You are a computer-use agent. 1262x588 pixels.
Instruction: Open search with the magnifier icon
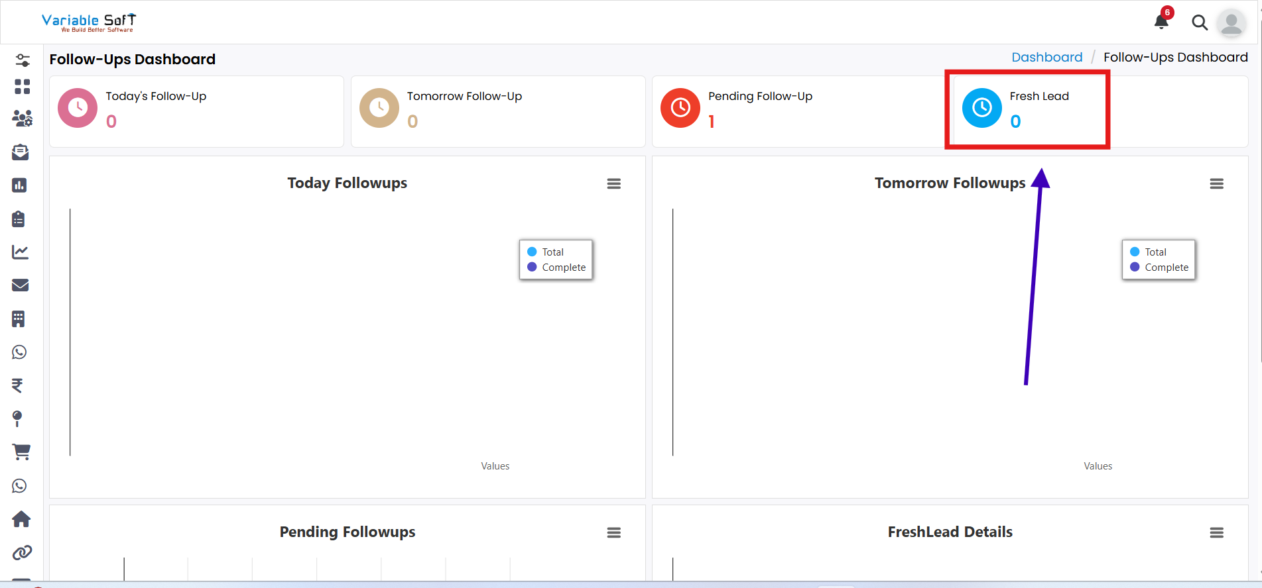(1199, 23)
